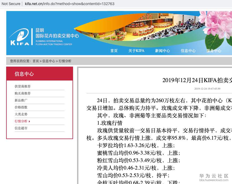Go to 信息中心 in the breadcrumb
Viewport: 232px width, 184px height.
coord(49,61)
